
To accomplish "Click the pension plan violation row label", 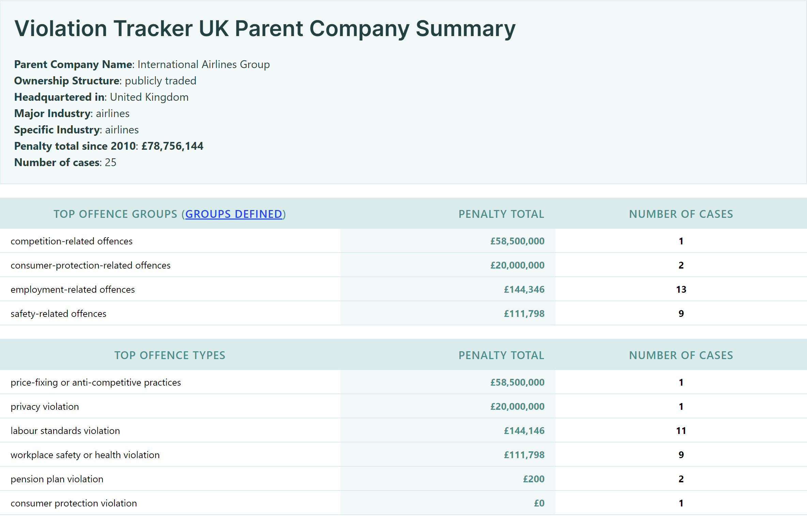I will 57,479.
